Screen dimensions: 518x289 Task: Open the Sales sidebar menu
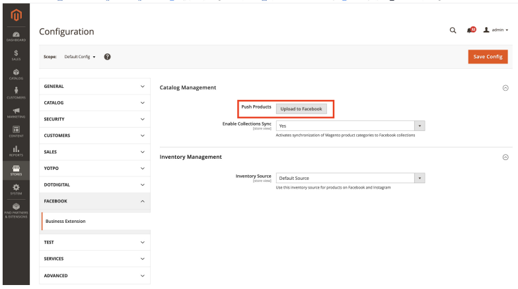click(x=16, y=56)
